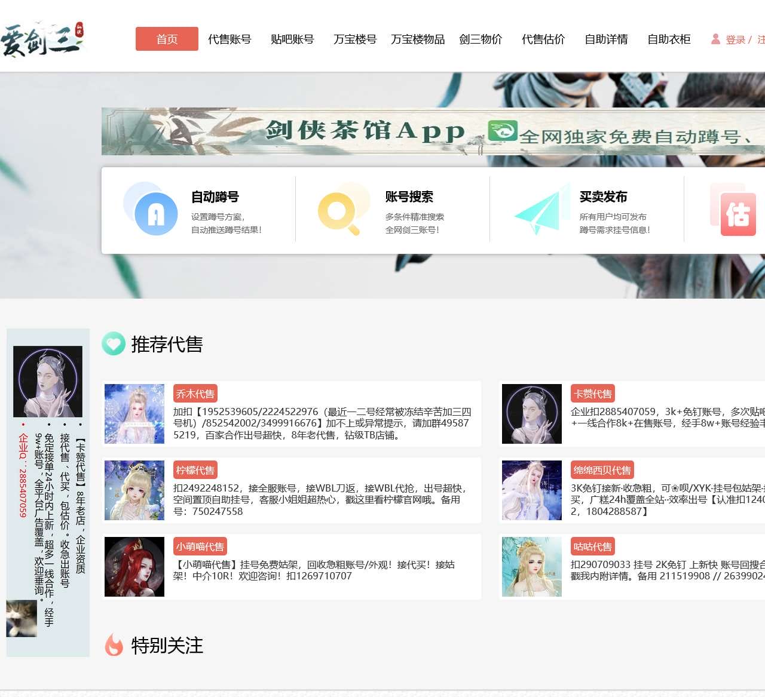Select 万宝楼号 in the navigation bar

tap(355, 39)
